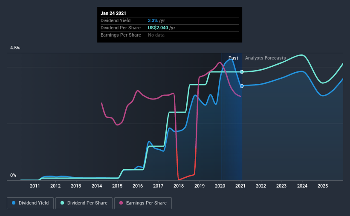Toggle the Earnings Per Share legend button
The width and height of the screenshot is (350, 216).
point(143,203)
